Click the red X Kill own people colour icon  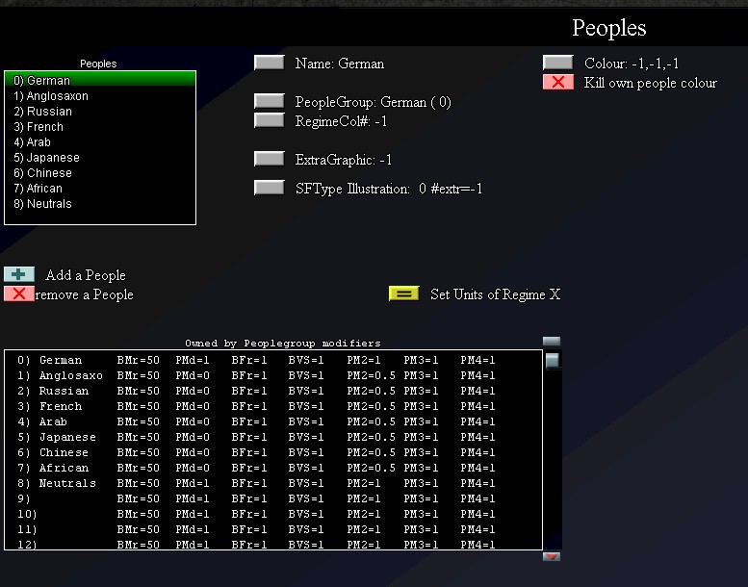point(558,82)
